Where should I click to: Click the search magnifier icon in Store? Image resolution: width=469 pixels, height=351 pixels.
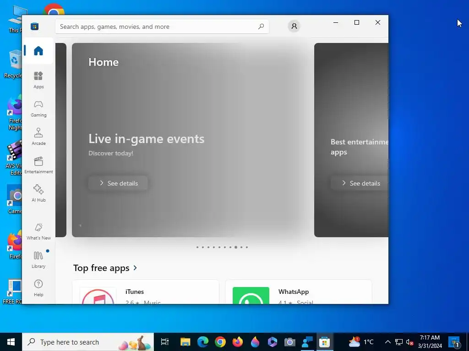click(261, 27)
